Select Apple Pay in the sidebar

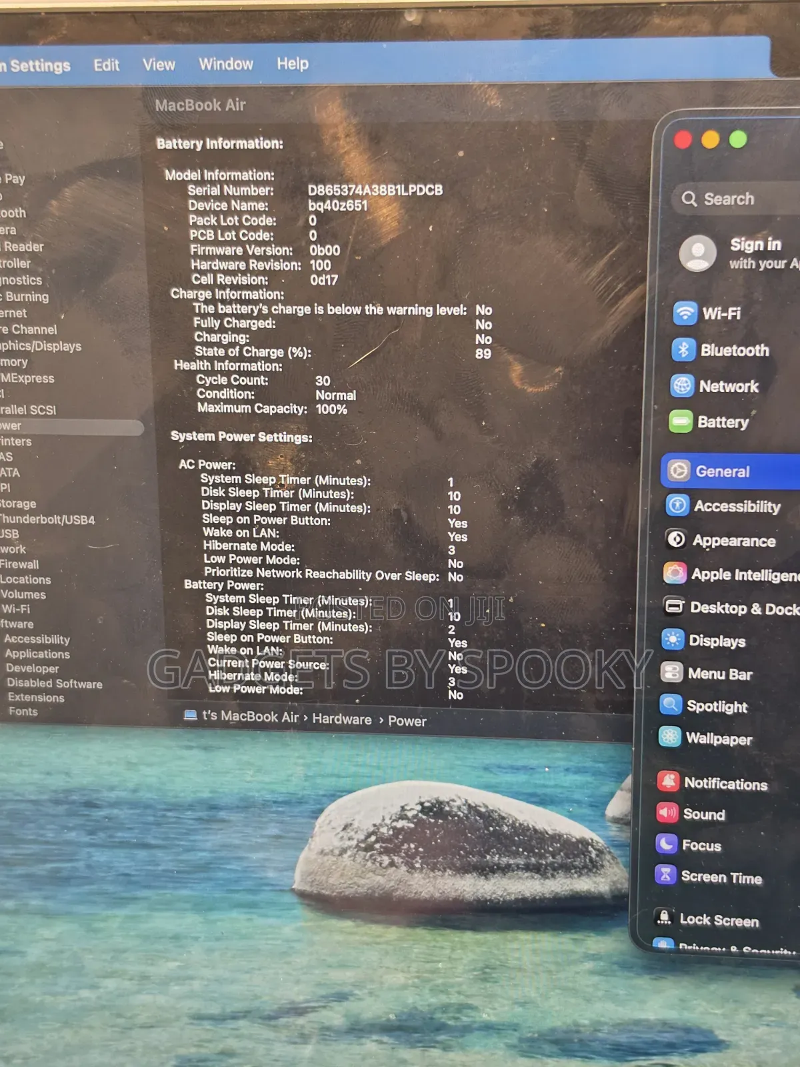[13, 179]
